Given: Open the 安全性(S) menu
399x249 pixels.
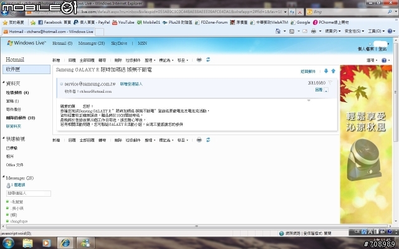Looking at the screenshot, I should (354, 31).
